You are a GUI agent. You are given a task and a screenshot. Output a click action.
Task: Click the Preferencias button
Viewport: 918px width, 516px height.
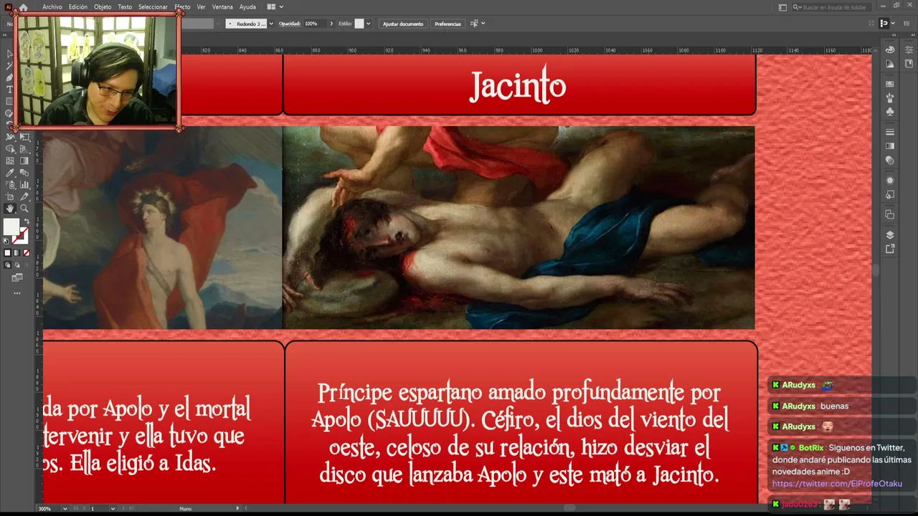tap(448, 24)
